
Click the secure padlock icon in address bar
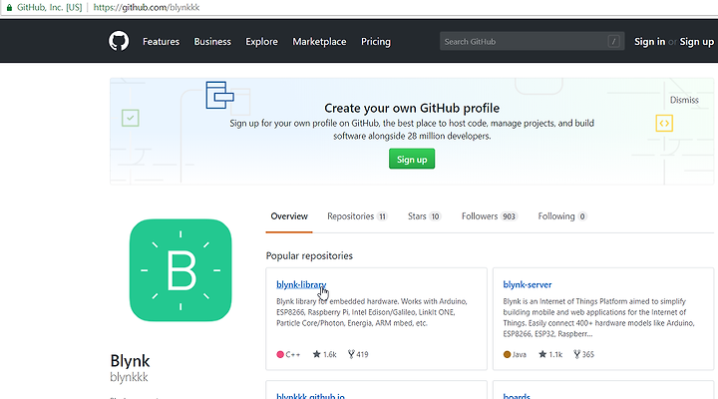(x=9, y=8)
